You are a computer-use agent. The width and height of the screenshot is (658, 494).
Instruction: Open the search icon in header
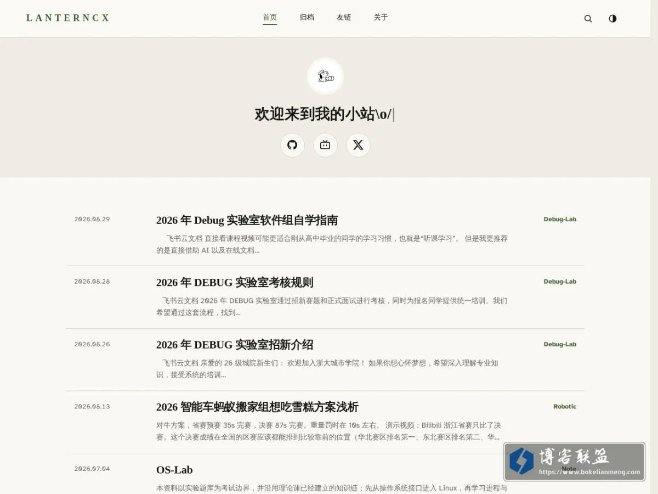point(588,18)
